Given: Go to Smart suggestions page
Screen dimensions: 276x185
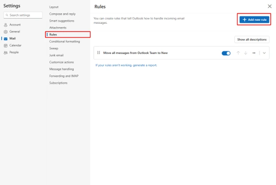Looking at the screenshot, I should pyautogui.click(x=61, y=21).
